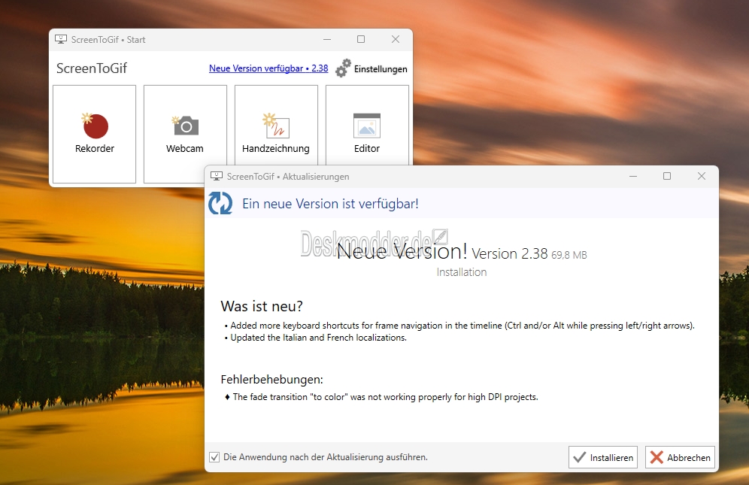The image size is (749, 485).
Task: Click 'Ein neue Version ist verfügbar!' header text
Action: point(330,204)
